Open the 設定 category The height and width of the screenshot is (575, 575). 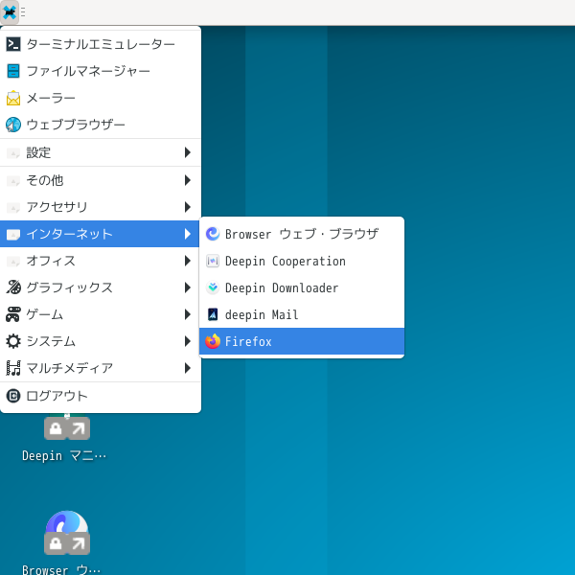(x=101, y=152)
